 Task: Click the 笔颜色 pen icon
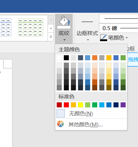(104, 38)
